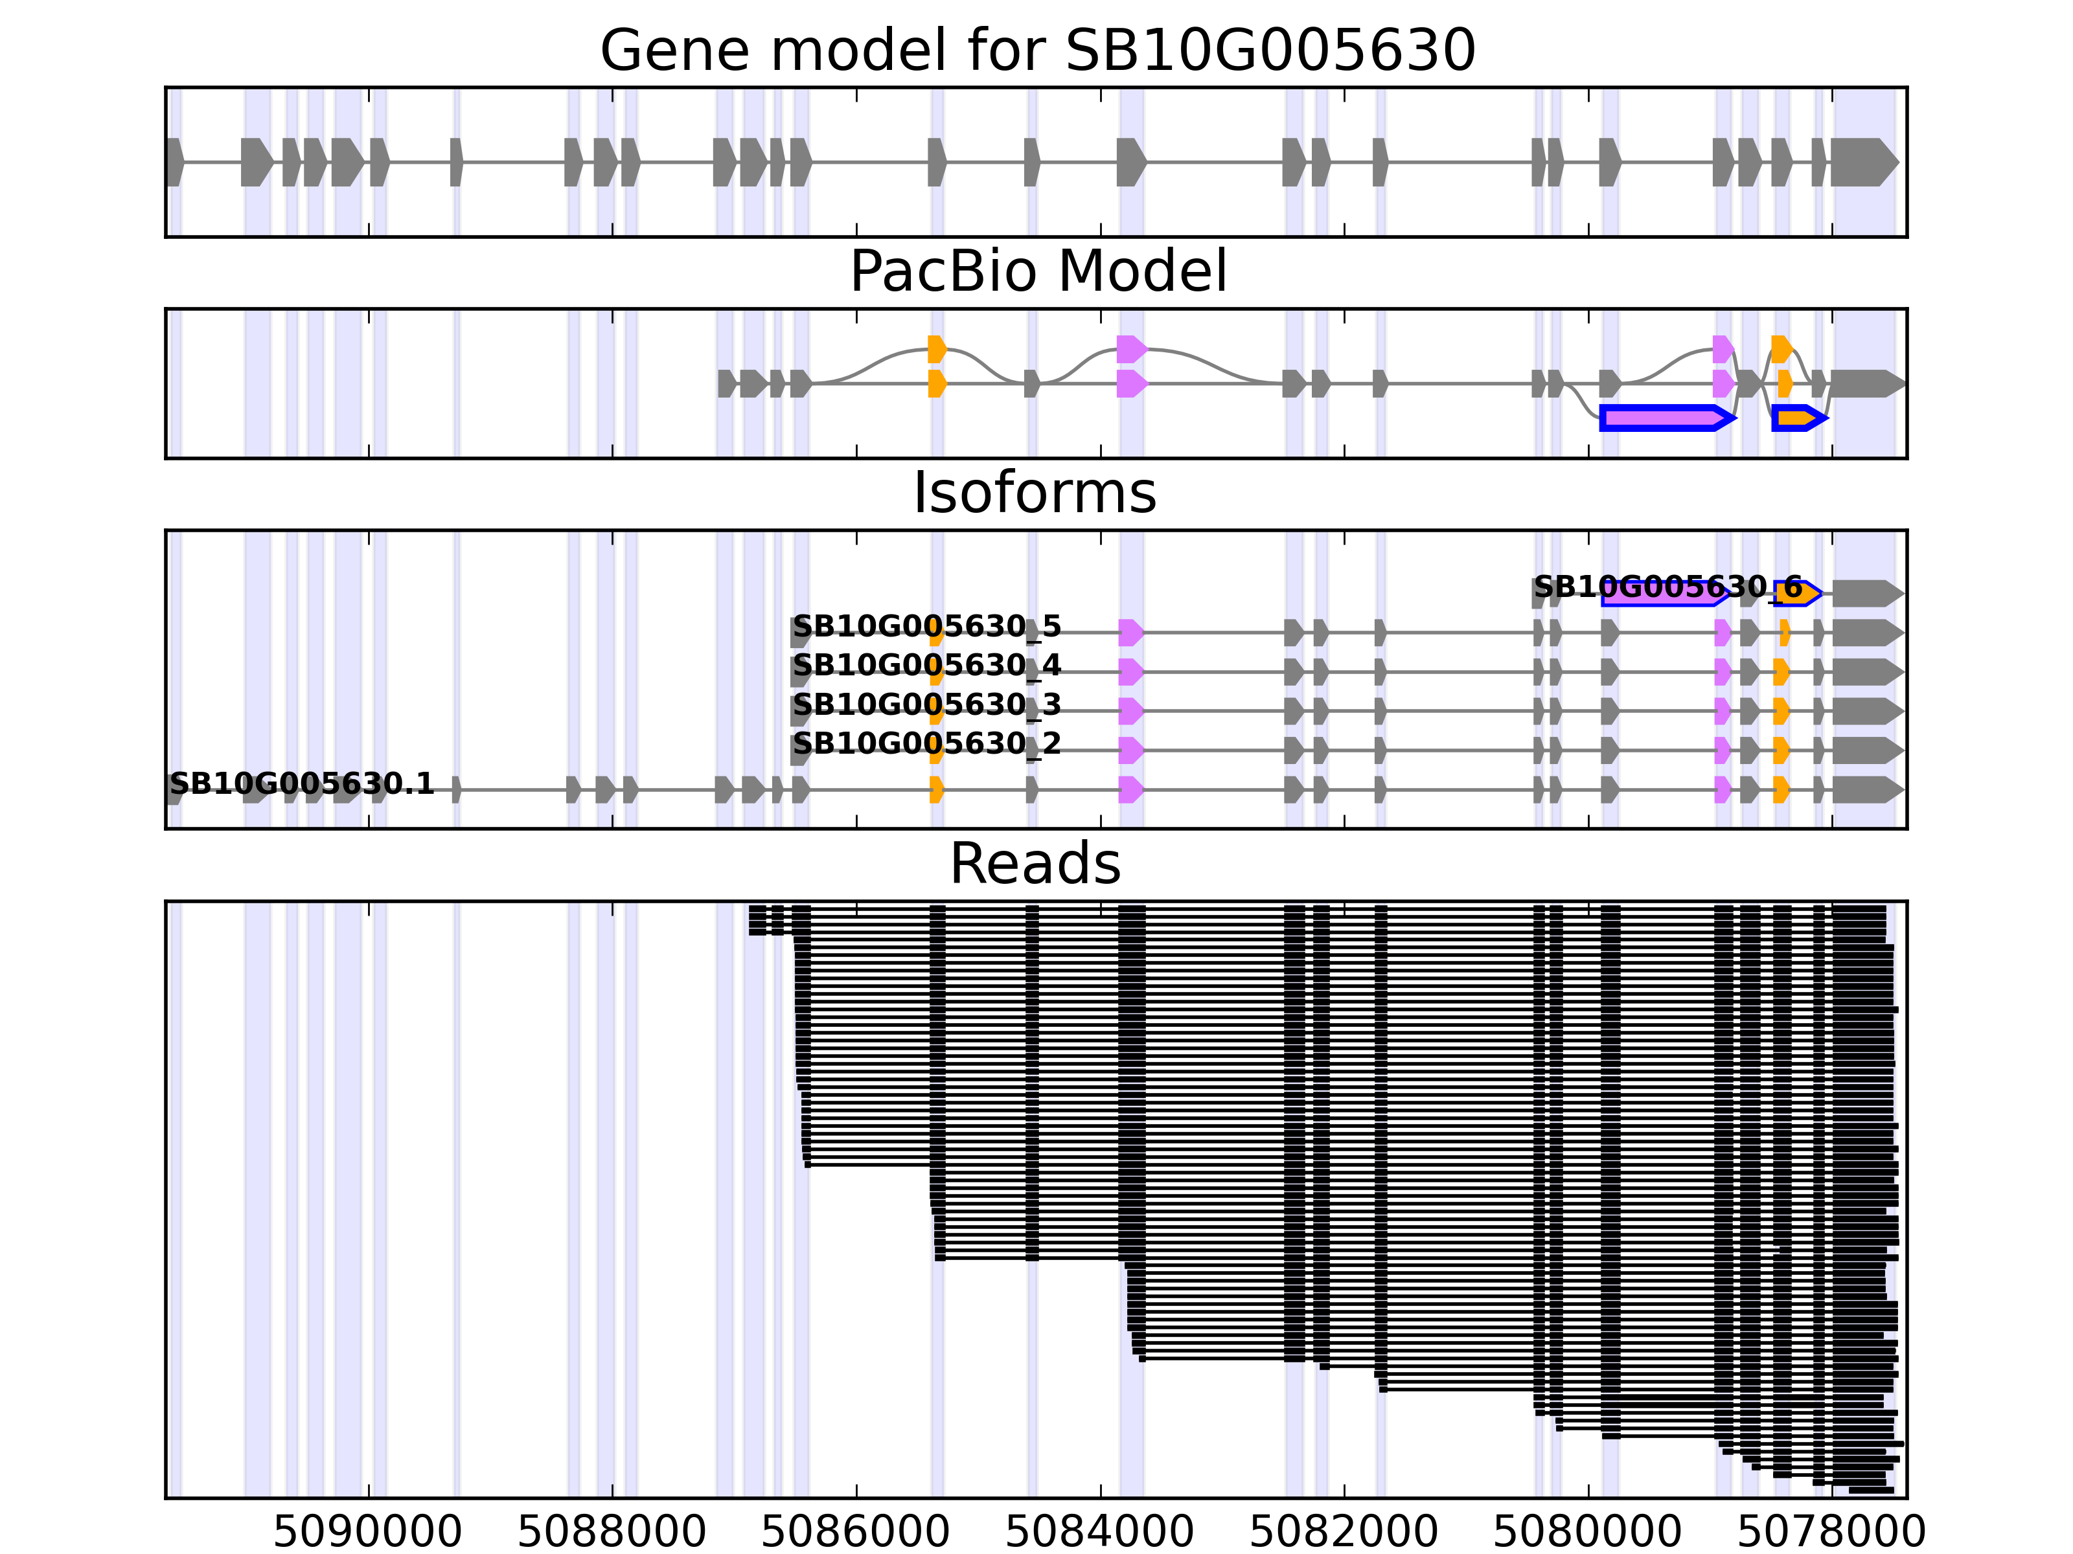Click the first gray exon in gene model
Viewport: 2073px width, 1554px height.
coord(174,162)
